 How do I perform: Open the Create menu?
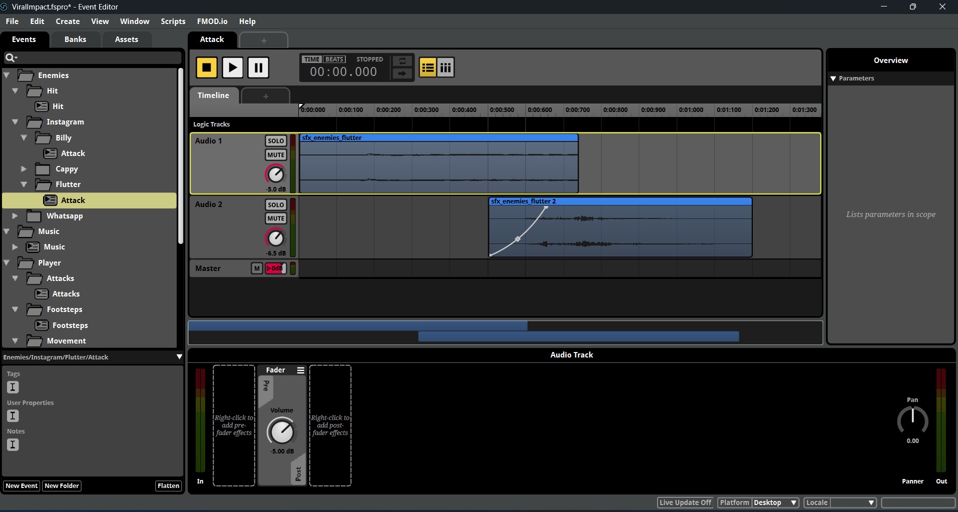[68, 21]
